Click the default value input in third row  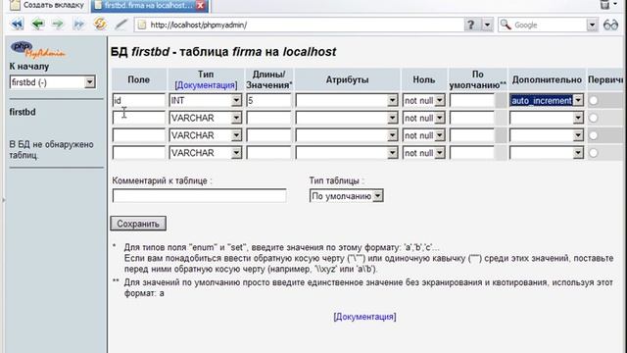click(472, 135)
